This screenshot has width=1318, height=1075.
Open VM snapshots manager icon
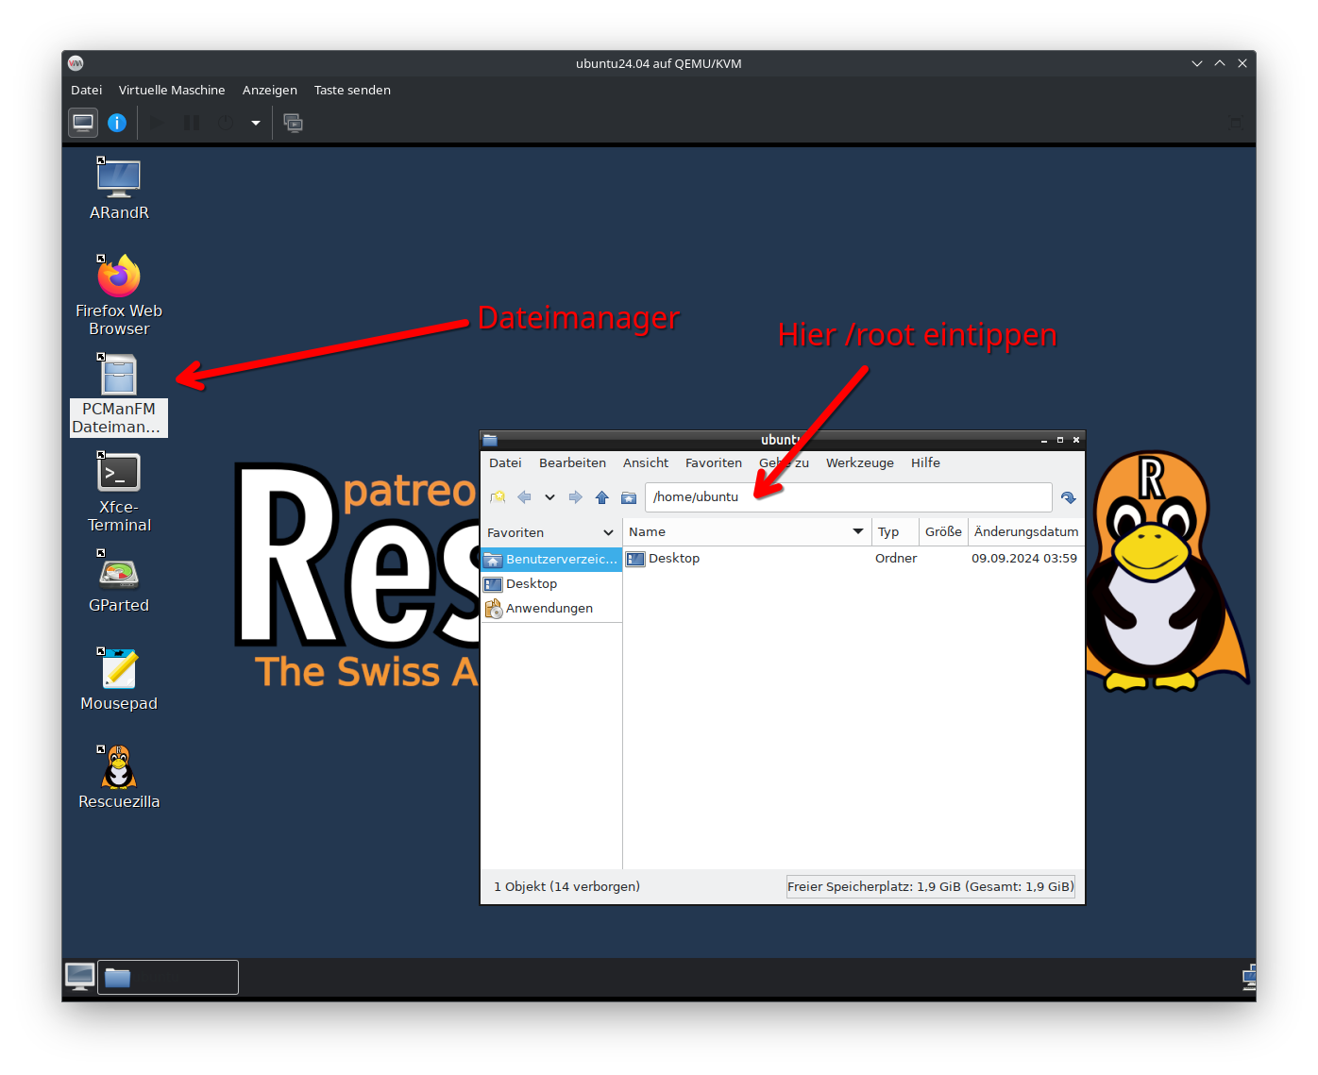(294, 123)
